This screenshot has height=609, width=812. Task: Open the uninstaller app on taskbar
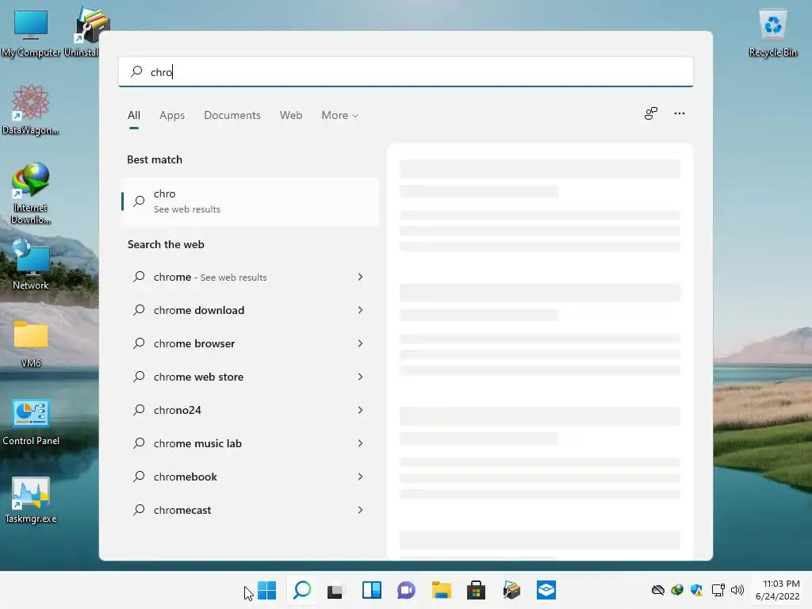511,590
